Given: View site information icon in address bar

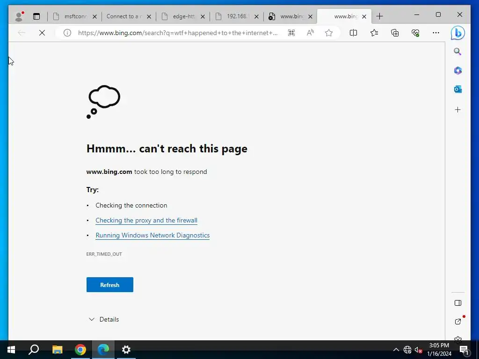Looking at the screenshot, I should click(67, 33).
